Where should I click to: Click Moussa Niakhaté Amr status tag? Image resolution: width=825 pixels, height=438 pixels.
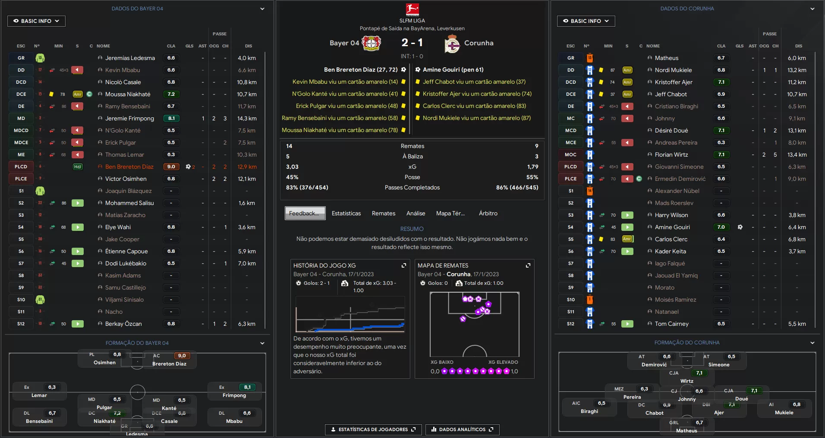coord(78,94)
